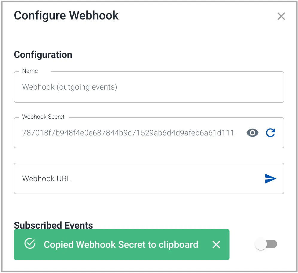Click the Configure Webhook title
298x273 pixels.
66,16
